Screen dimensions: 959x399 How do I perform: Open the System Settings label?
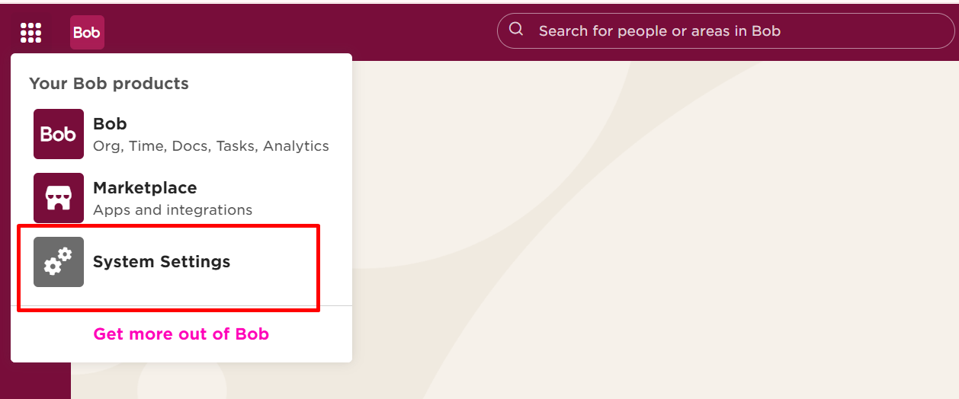click(162, 262)
